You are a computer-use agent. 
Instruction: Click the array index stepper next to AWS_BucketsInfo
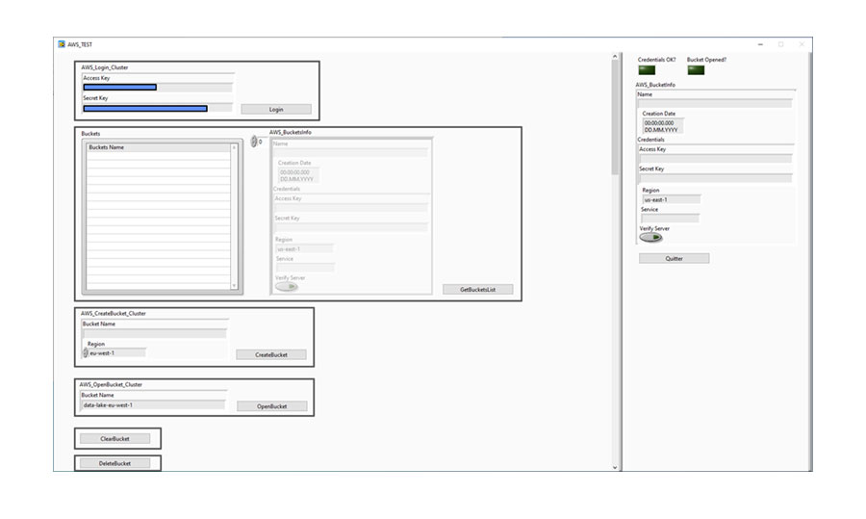coord(254,142)
